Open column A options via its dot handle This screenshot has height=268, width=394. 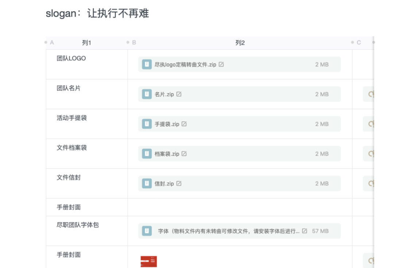[x=45, y=42]
